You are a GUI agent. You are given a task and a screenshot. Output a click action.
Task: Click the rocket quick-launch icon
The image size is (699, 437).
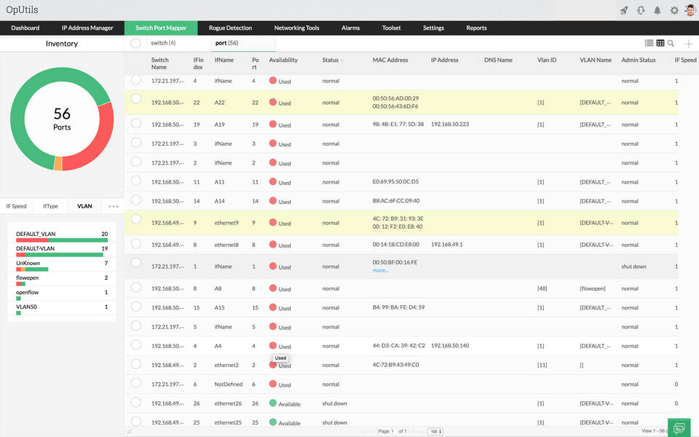tap(624, 9)
